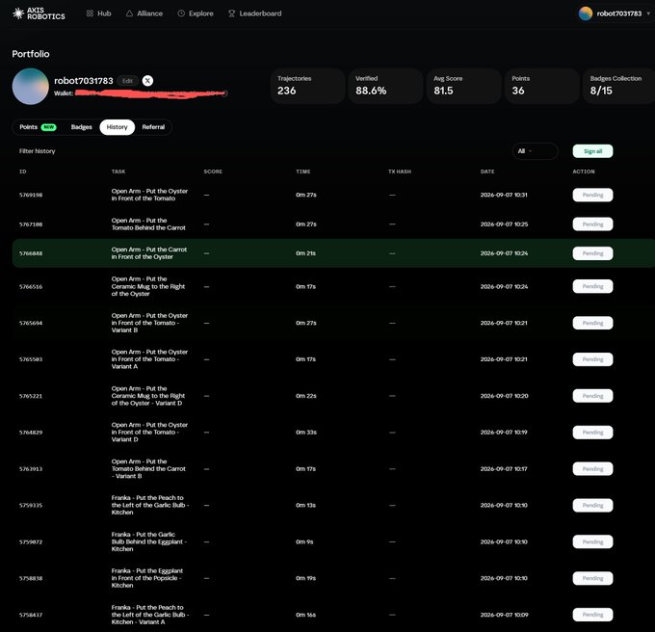655x632 pixels.
Task: Go to the Leaderboard page
Action: pos(255,13)
